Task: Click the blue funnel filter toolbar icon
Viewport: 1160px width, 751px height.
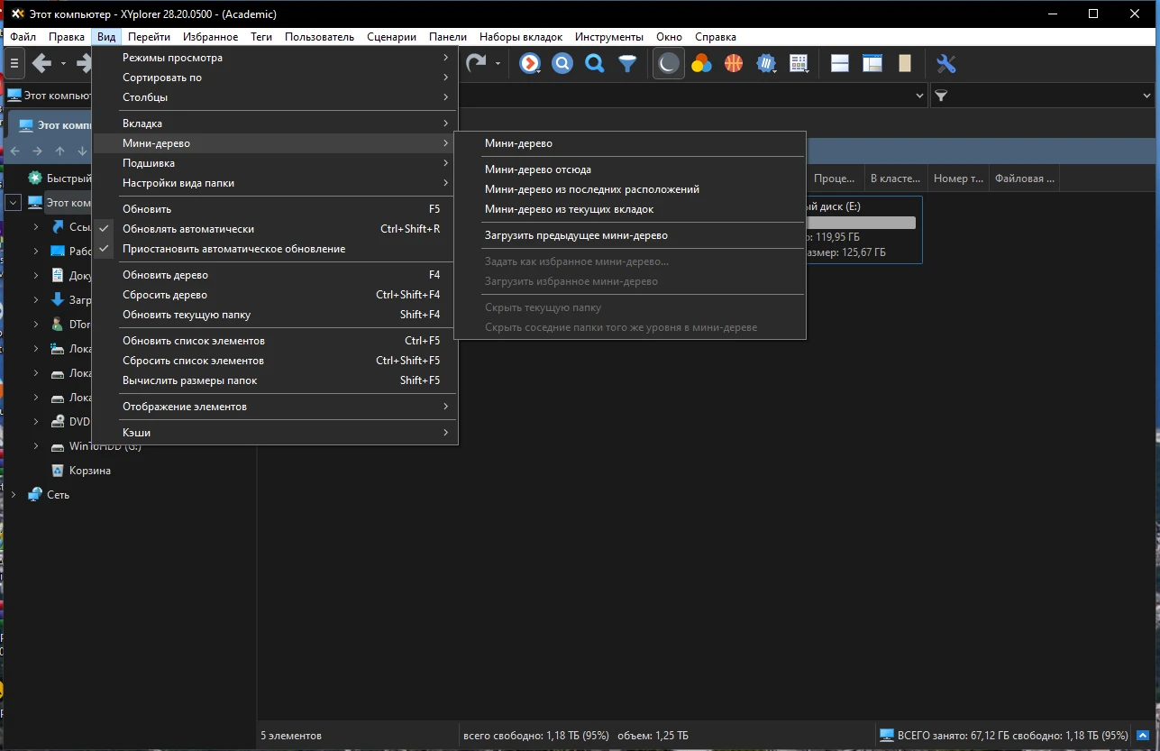Action: [x=627, y=63]
